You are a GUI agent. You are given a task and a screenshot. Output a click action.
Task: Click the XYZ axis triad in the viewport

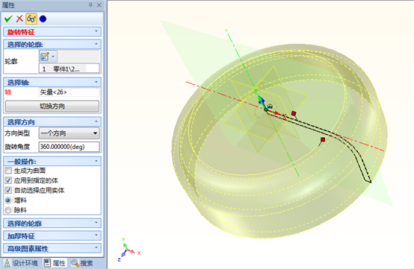[129, 250]
